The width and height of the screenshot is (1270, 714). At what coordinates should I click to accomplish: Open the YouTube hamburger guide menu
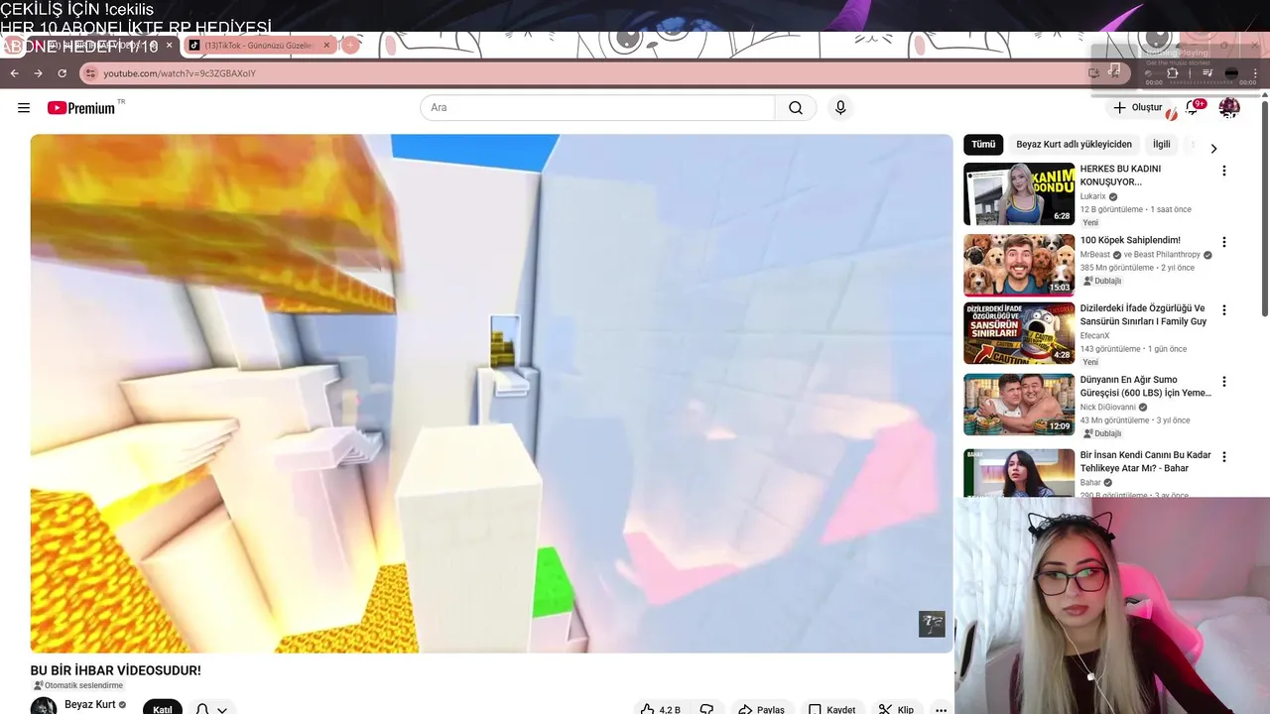coord(24,108)
